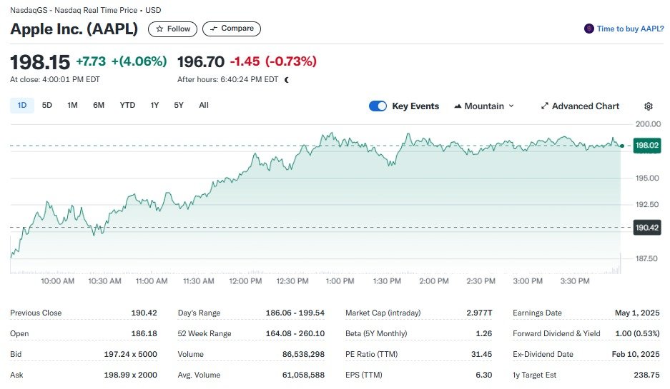Select the 1M chart range
This screenshot has width=670, height=389.
(72, 106)
